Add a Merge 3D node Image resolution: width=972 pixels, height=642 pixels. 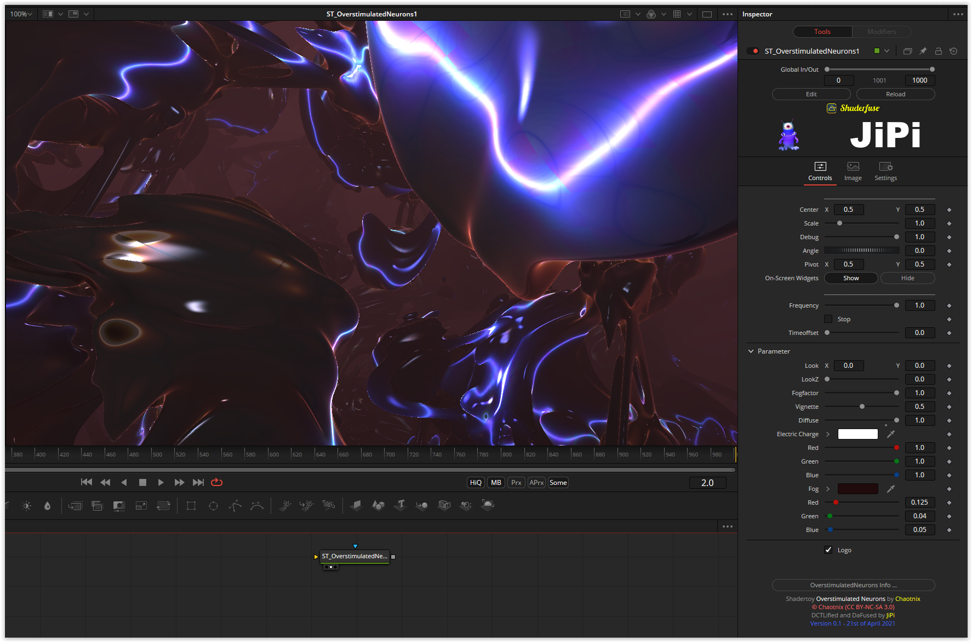[422, 505]
